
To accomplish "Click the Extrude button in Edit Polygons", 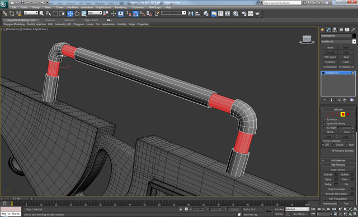I will click(x=328, y=175).
